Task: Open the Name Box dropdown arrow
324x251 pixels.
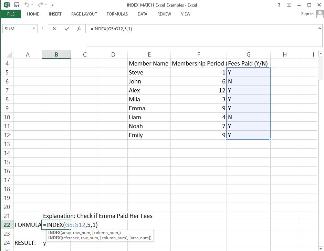Action: click(34, 29)
